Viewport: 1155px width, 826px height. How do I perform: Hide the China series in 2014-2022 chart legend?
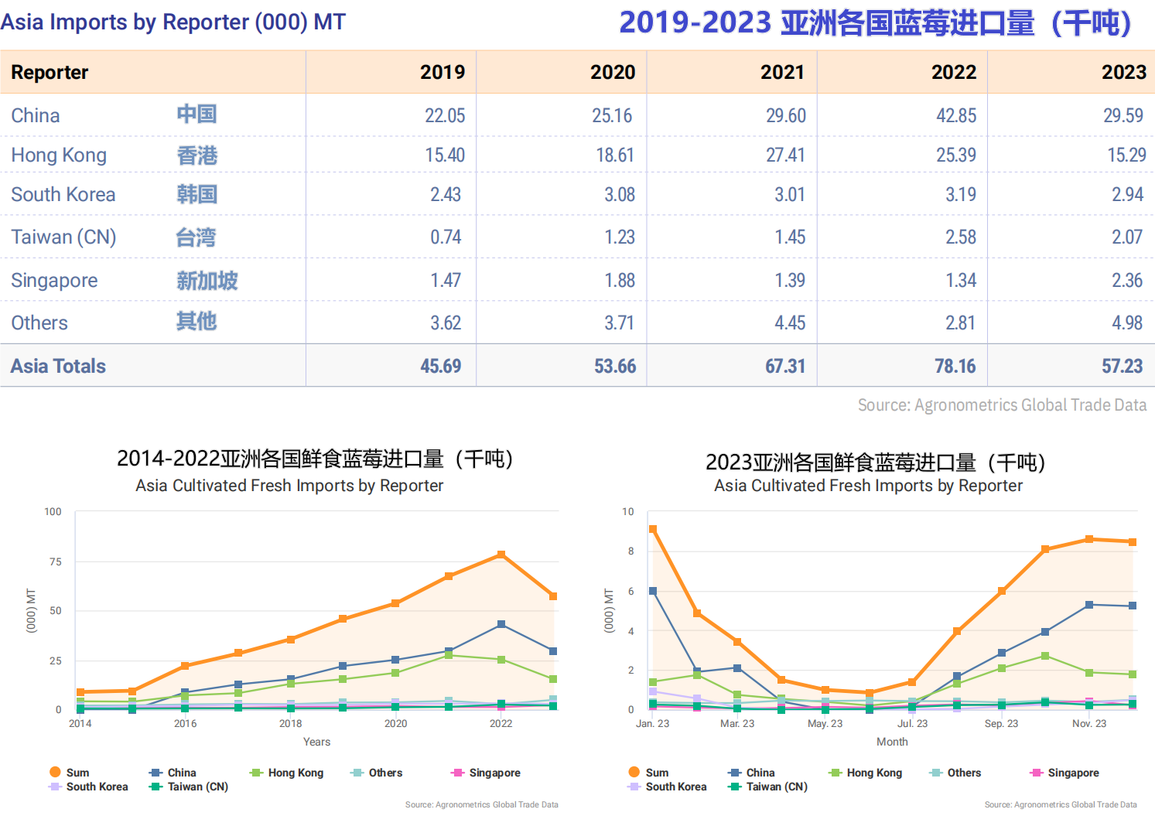pos(182,773)
